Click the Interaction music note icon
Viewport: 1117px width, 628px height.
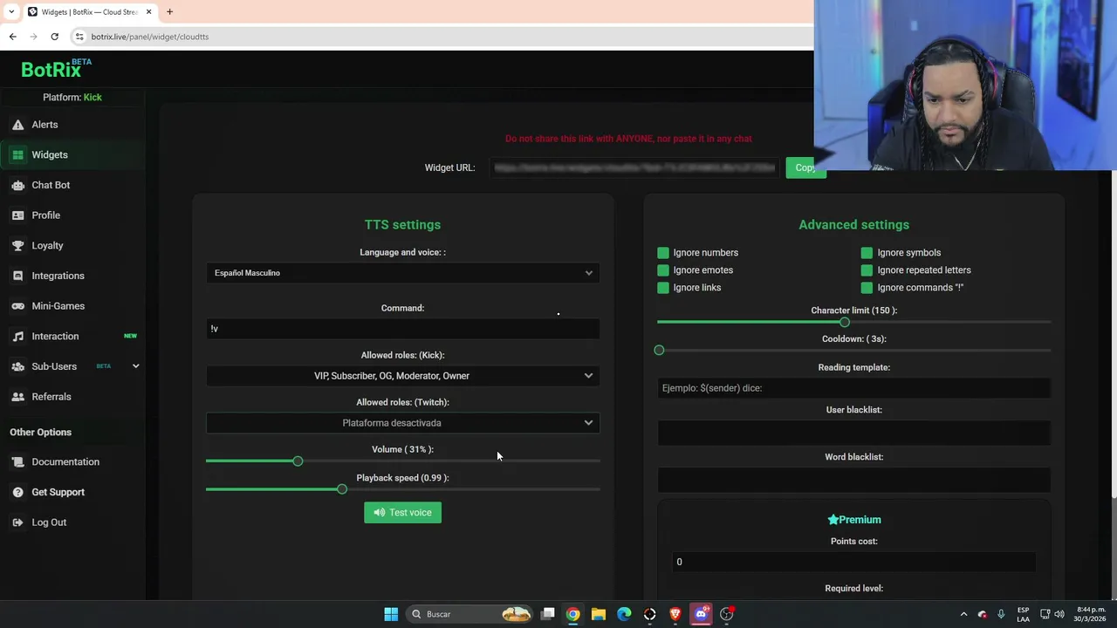coord(17,336)
